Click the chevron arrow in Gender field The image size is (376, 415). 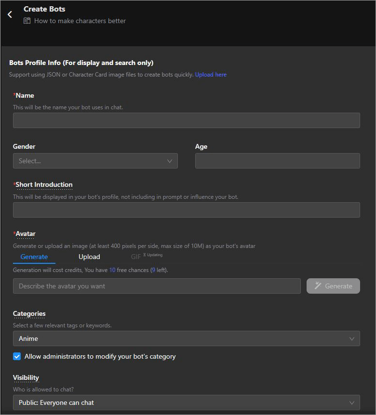click(x=170, y=161)
